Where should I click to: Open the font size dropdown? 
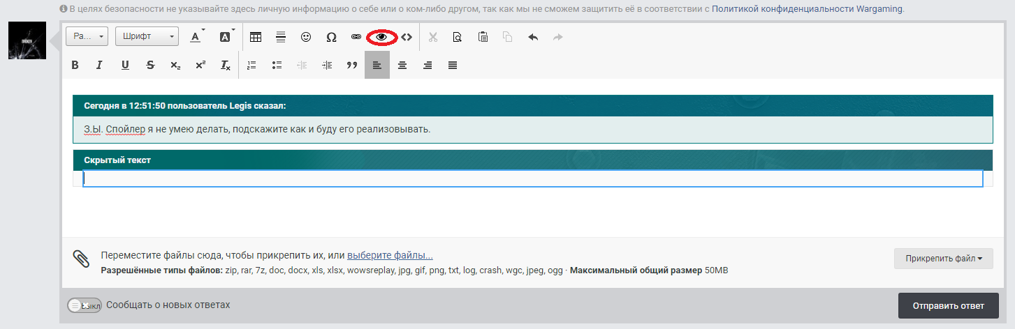(87, 36)
